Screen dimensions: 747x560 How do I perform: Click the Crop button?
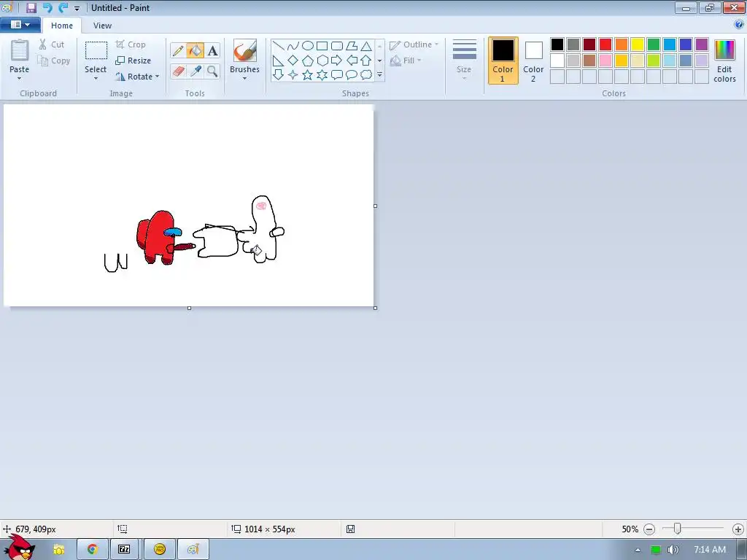(x=131, y=44)
